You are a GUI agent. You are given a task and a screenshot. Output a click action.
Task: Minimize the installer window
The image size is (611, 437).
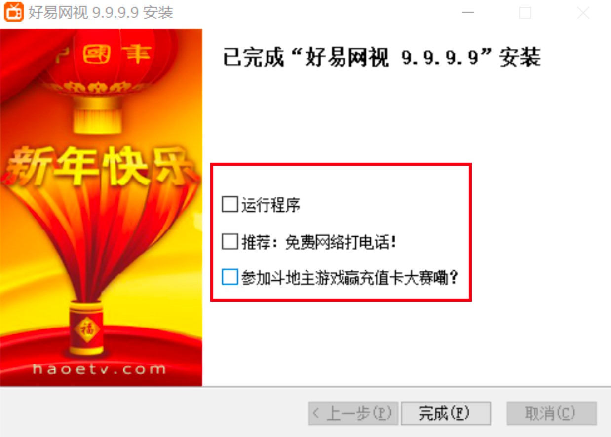[x=467, y=13]
